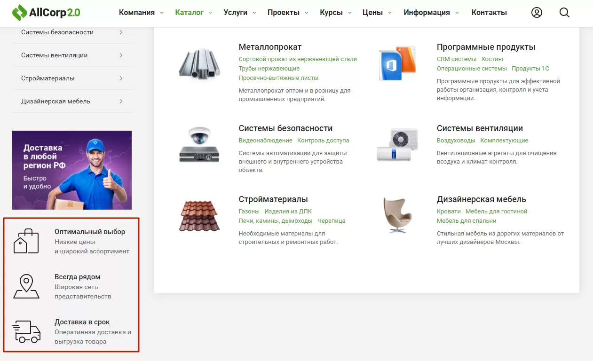Click the armchair image for Дизайнерская мебель

tap(397, 215)
